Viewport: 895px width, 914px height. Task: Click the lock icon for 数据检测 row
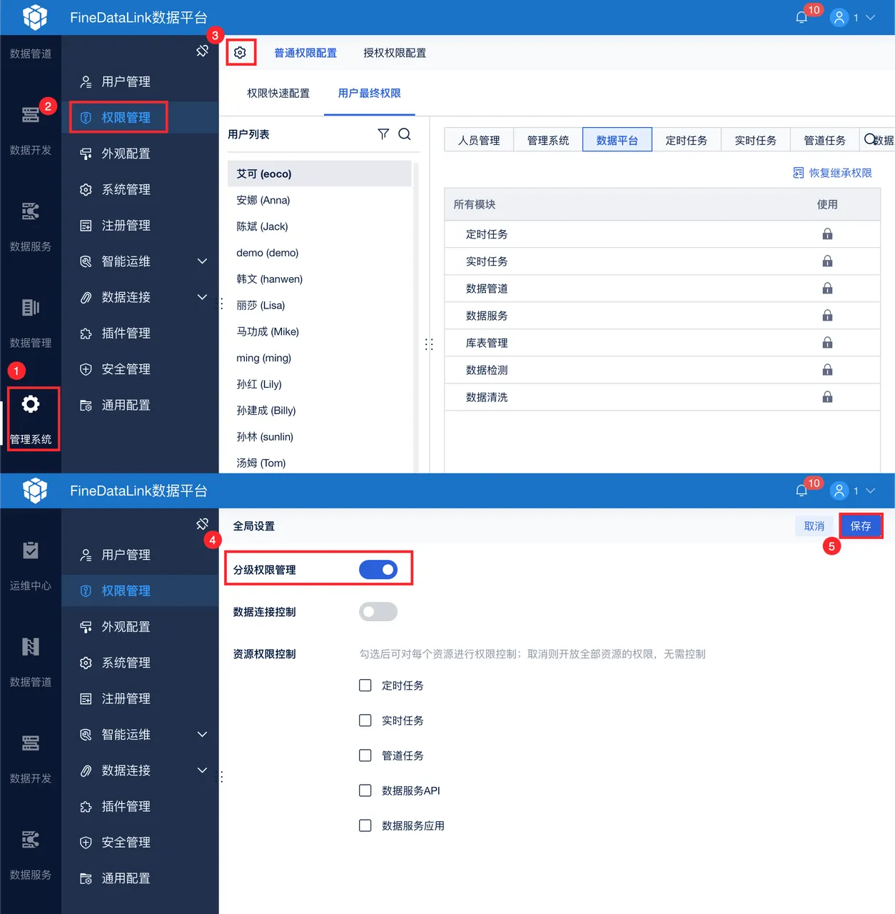click(827, 370)
